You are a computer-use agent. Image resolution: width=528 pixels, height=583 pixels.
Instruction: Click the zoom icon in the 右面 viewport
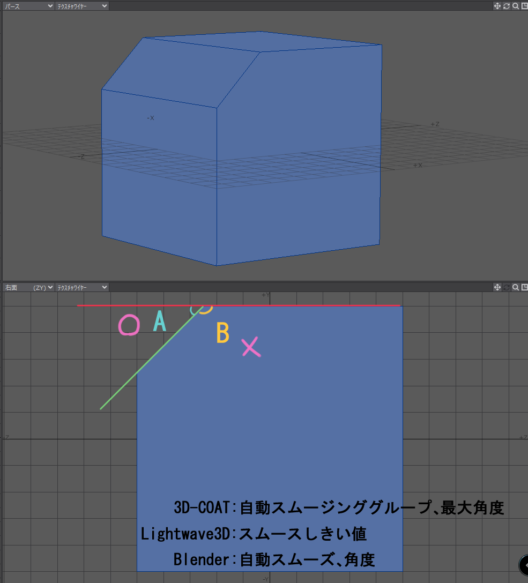(x=515, y=287)
